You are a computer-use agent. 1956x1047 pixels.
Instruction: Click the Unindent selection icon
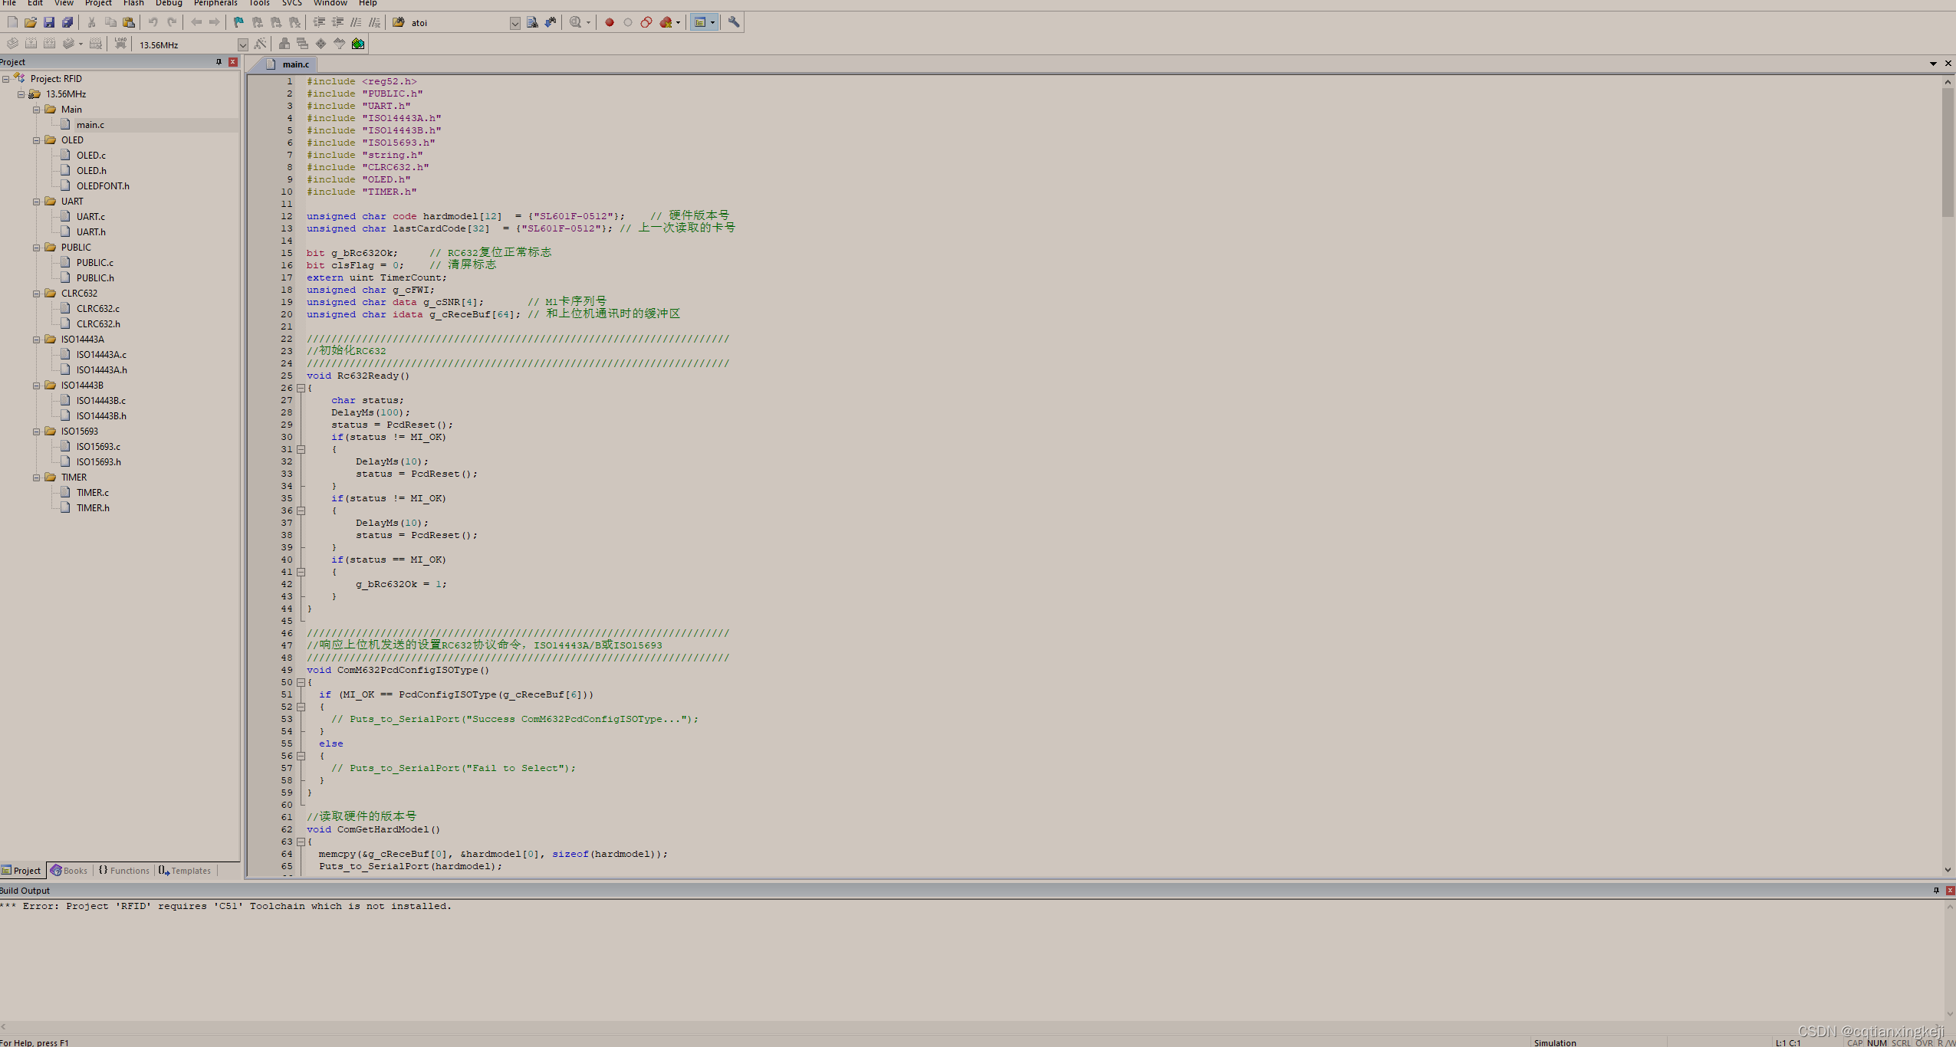click(337, 22)
